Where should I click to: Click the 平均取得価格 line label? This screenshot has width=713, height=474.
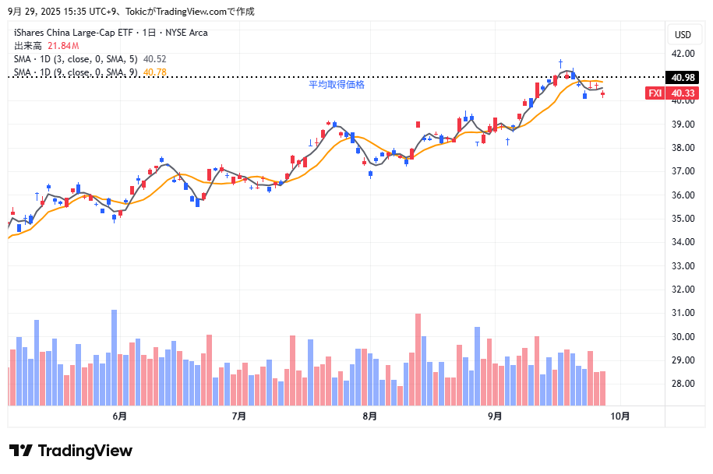click(x=337, y=85)
